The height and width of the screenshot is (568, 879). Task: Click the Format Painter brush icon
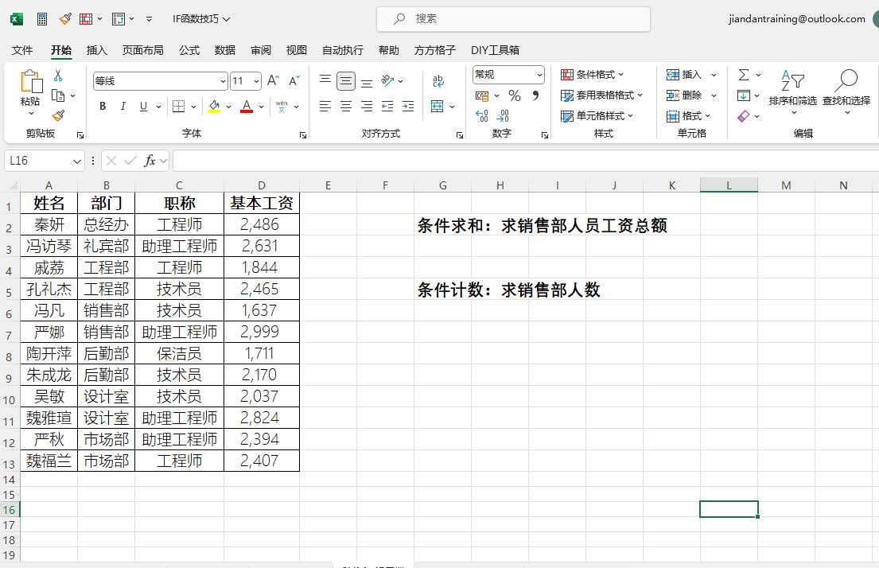[x=58, y=115]
